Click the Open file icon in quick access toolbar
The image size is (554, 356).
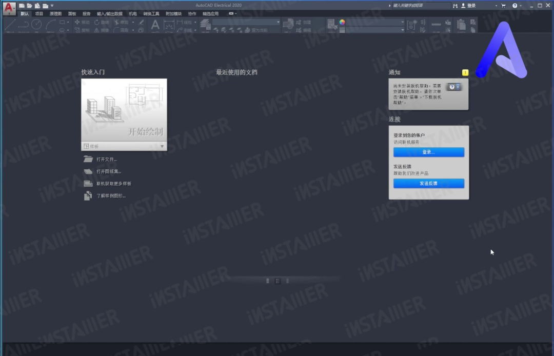29,6
